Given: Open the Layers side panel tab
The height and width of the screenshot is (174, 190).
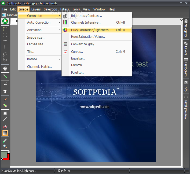Looking at the screenshot, I should [x=186, y=49].
